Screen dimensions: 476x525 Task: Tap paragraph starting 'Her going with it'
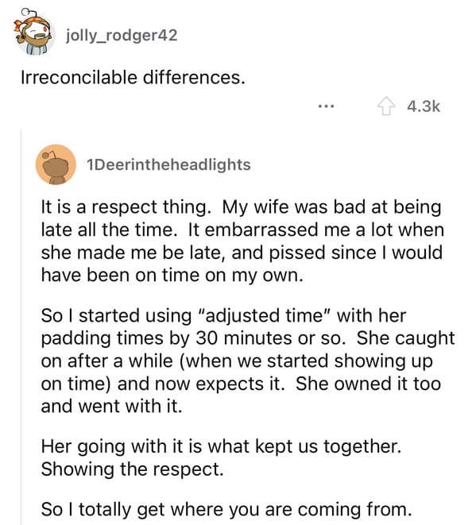[221, 457]
